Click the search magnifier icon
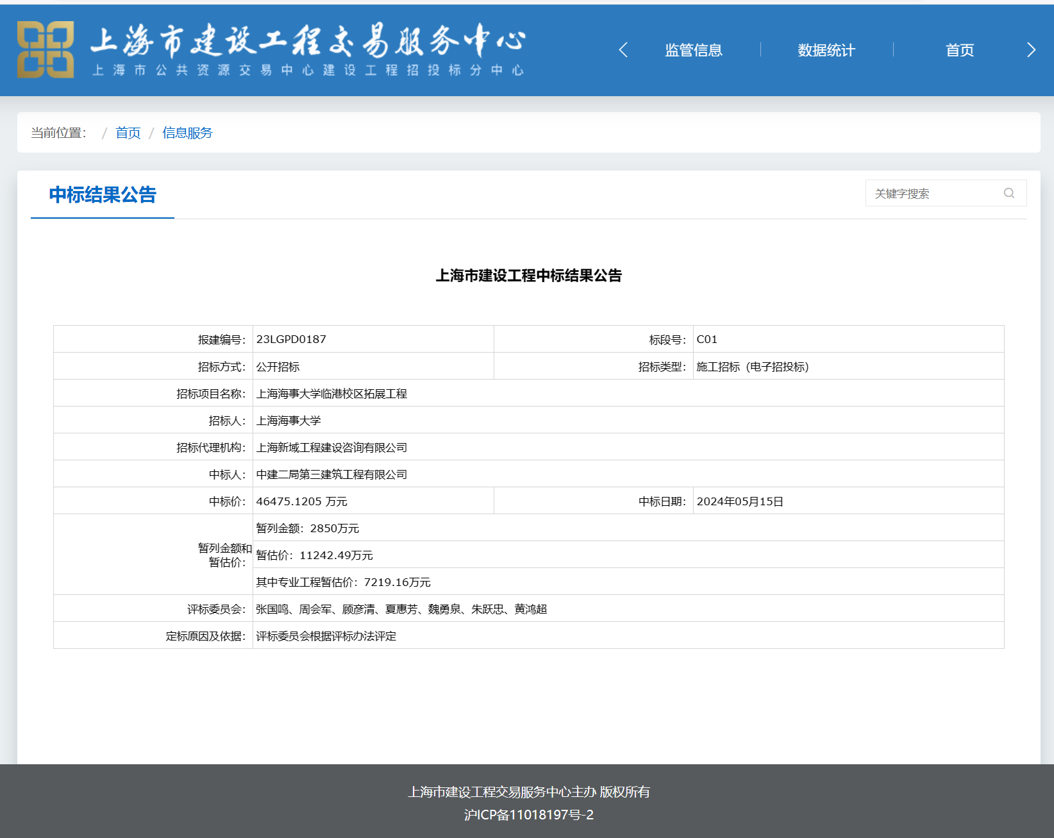This screenshot has height=838, width=1054. click(1008, 193)
